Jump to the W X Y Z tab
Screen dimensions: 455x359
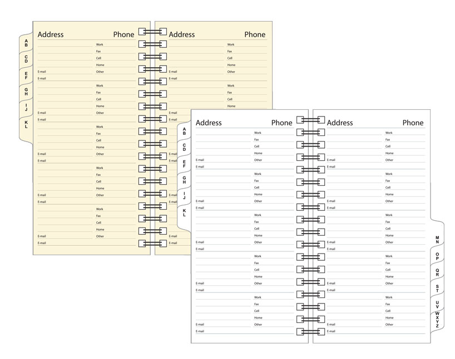(437, 320)
